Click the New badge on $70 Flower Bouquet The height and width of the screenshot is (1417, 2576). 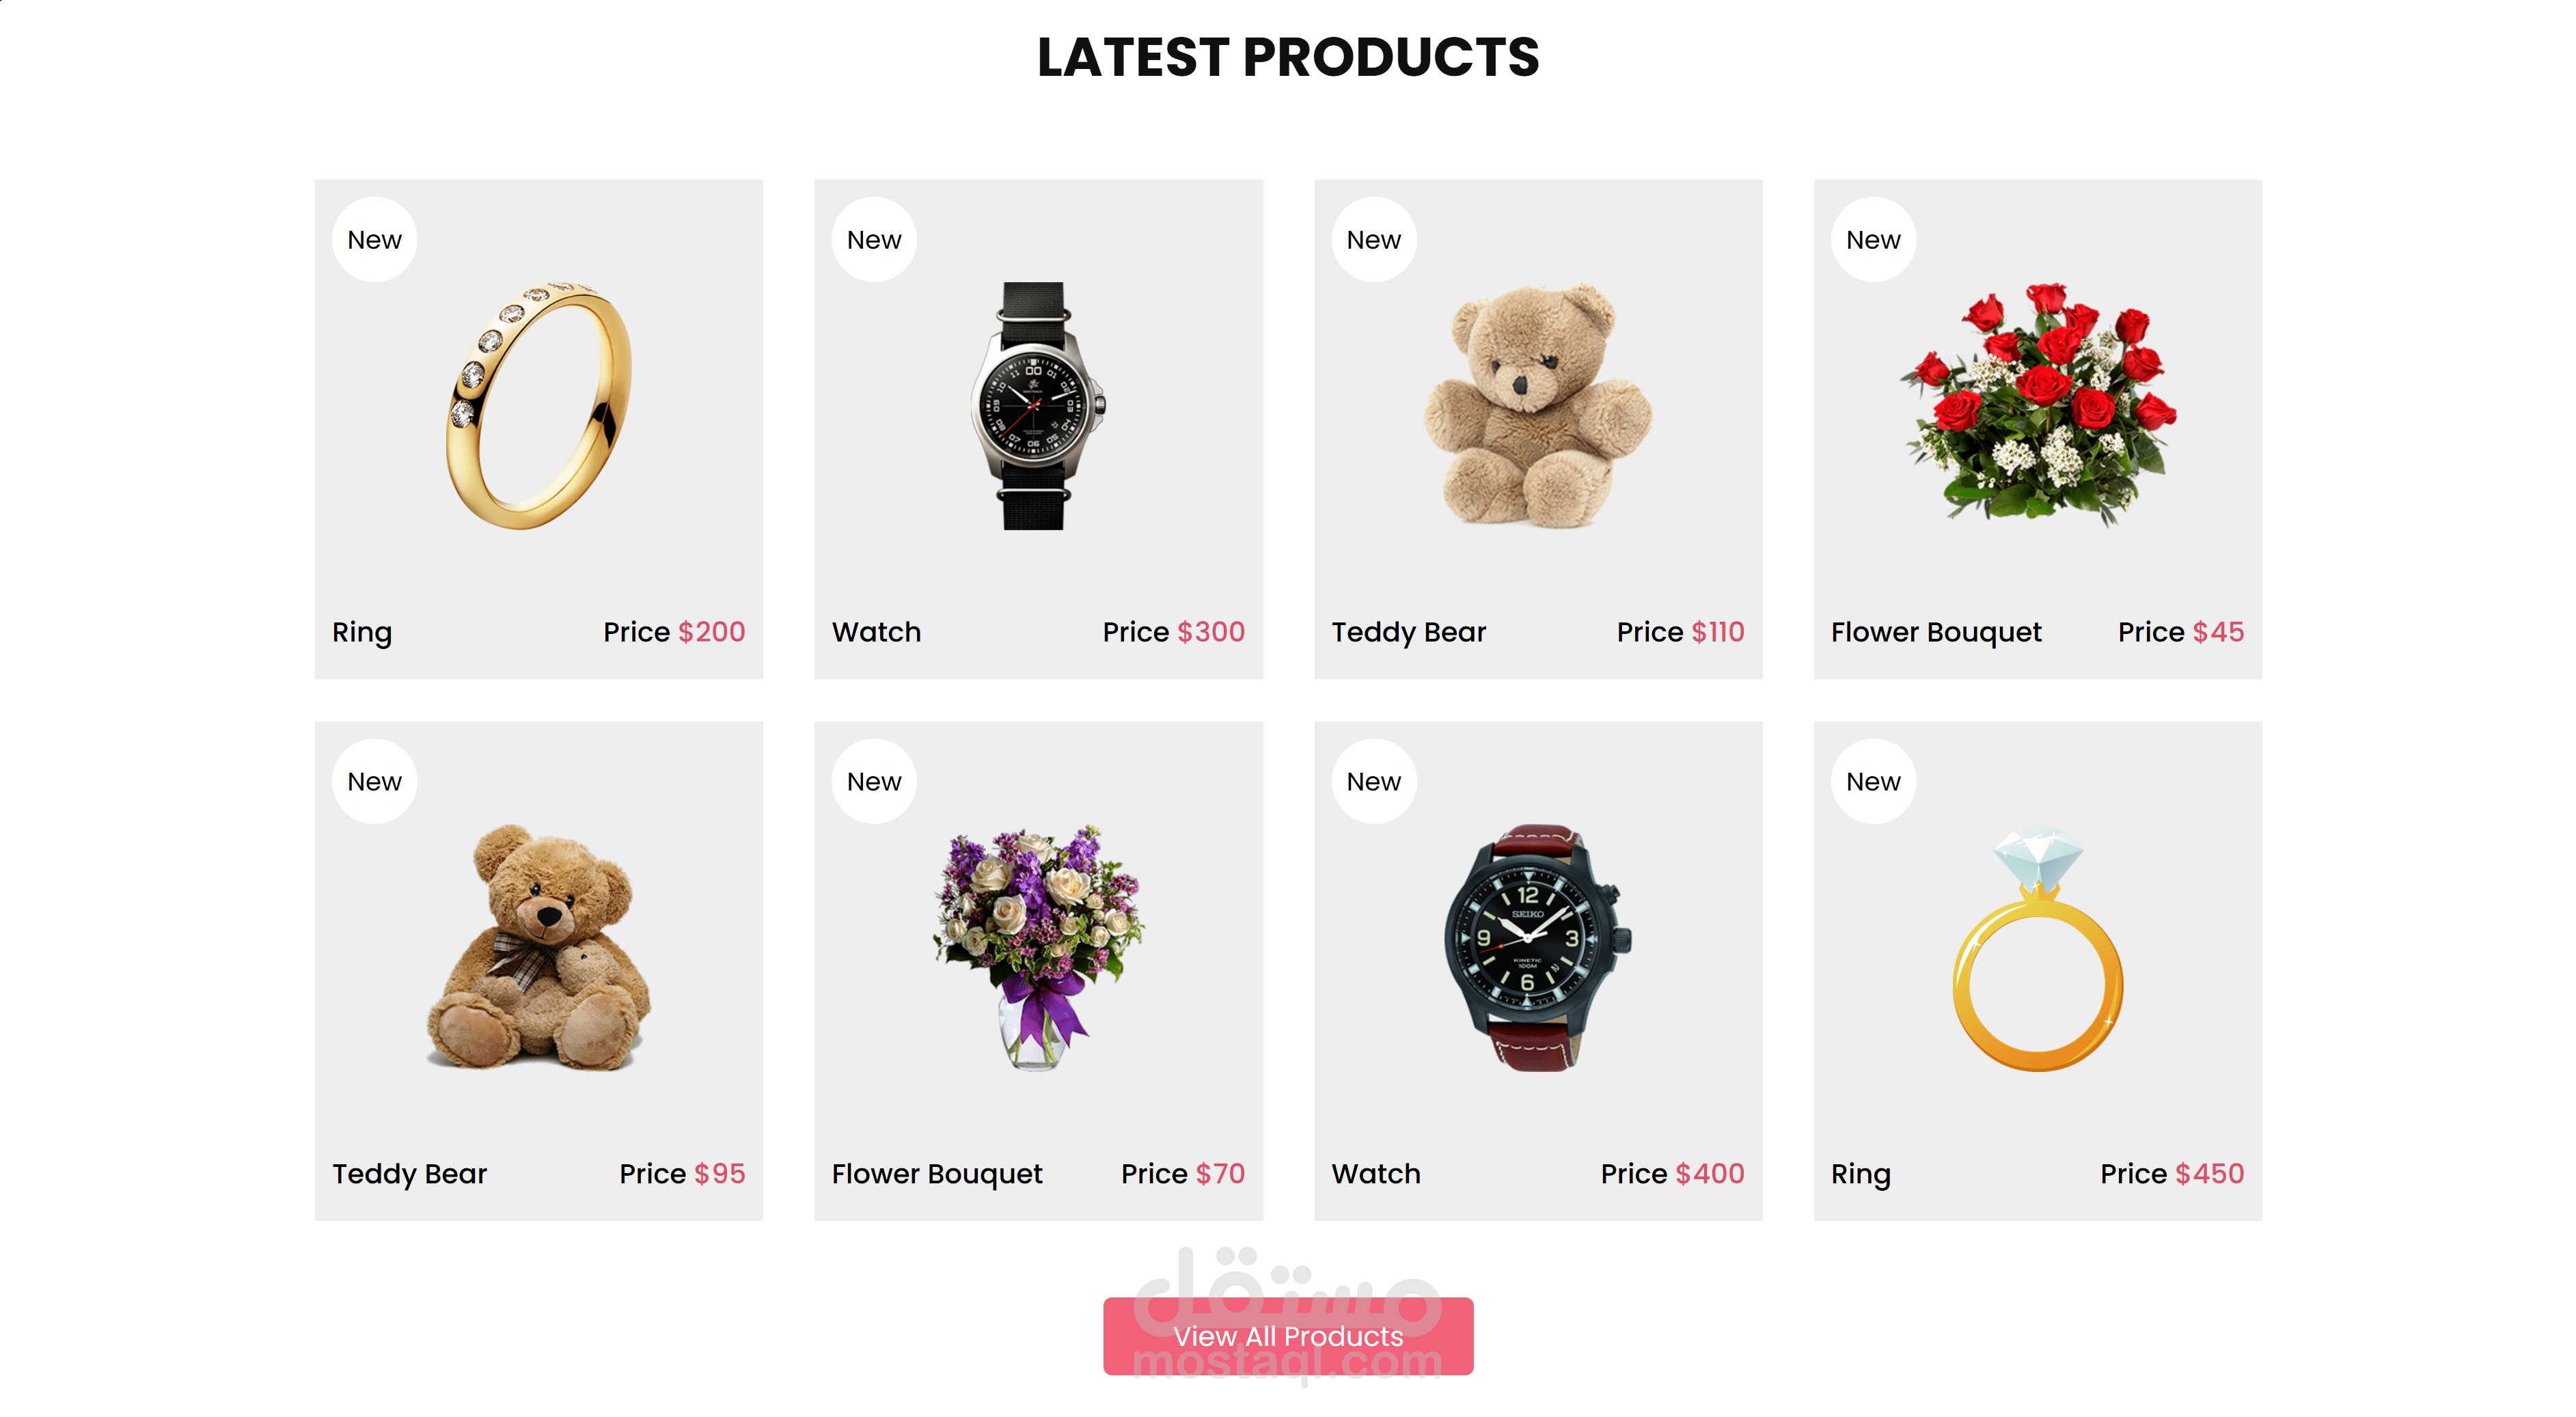point(874,782)
